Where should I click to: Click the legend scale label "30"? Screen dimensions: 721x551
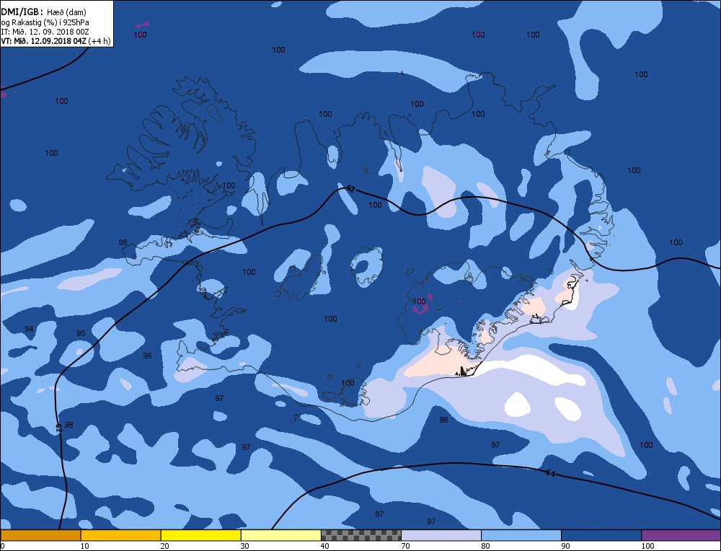(x=244, y=546)
